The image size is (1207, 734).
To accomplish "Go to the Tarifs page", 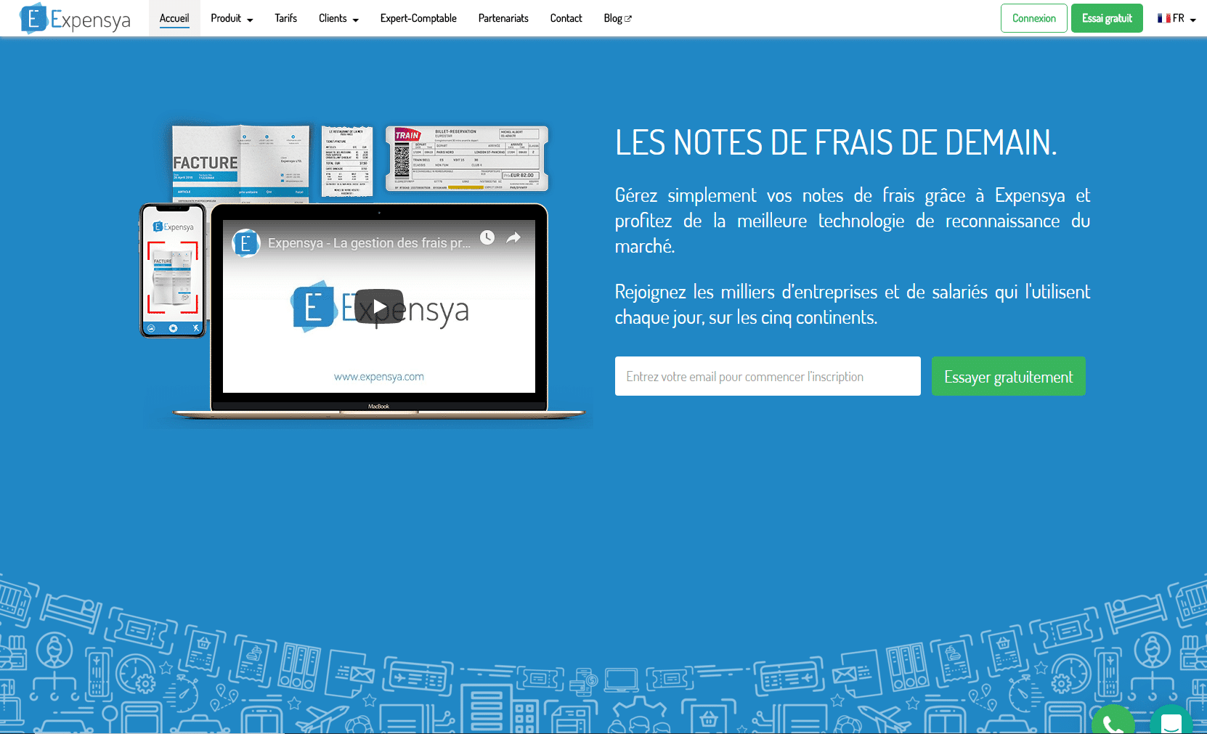I will pos(285,18).
